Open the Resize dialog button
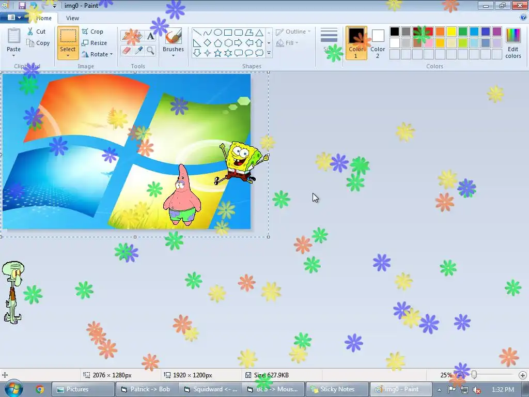This screenshot has width=529, height=397. [95, 43]
